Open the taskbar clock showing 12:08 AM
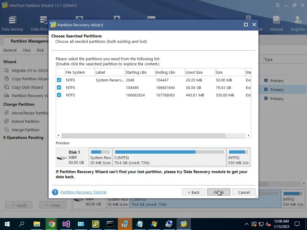 (x=281, y=224)
